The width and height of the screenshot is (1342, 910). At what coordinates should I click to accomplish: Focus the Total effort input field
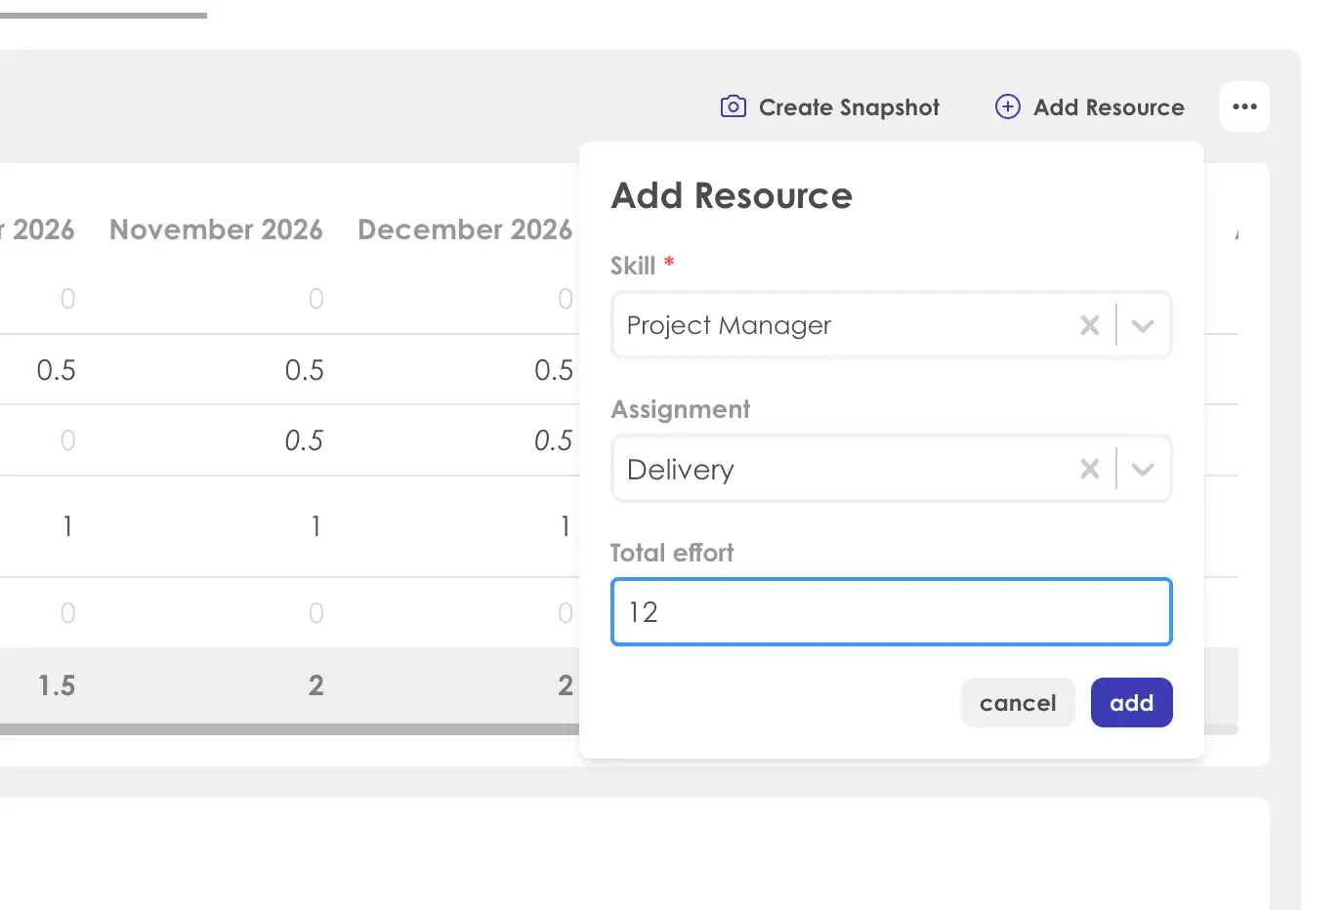pyautogui.click(x=891, y=612)
